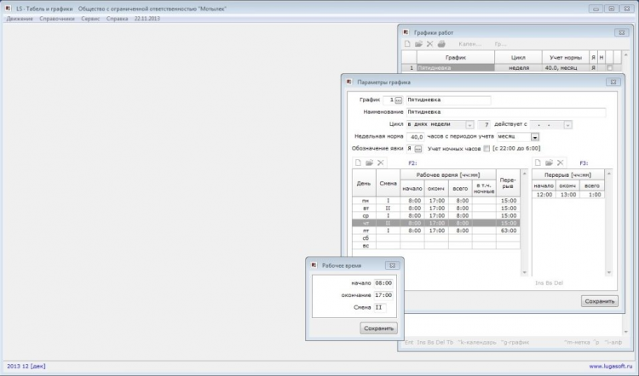639x376 pixels.
Task: Click 1:00 break total cell
Action: tap(592, 195)
